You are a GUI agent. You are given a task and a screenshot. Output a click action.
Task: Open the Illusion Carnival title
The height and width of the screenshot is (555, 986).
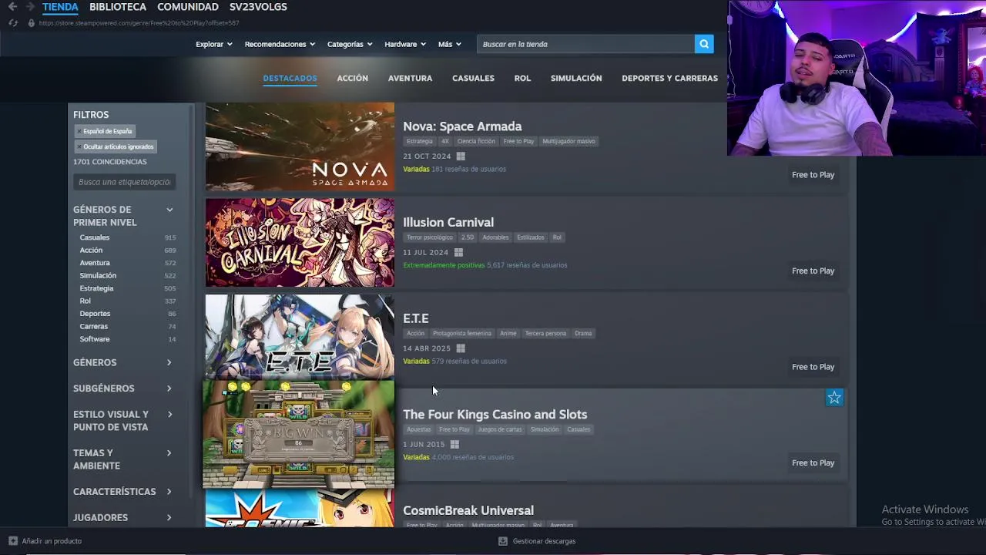click(448, 222)
